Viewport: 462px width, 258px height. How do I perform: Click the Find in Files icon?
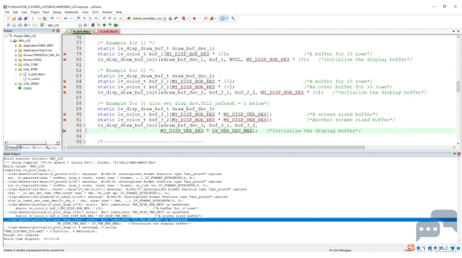[x=128, y=19]
